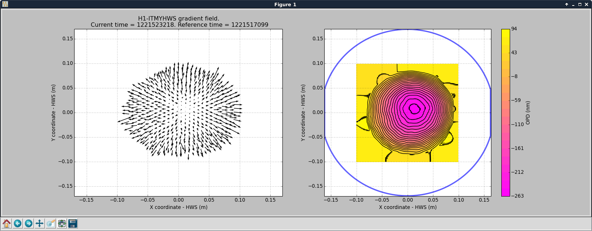The image size is (592, 231).
Task: Click the X coordinate label under contour plot
Action: point(408,207)
